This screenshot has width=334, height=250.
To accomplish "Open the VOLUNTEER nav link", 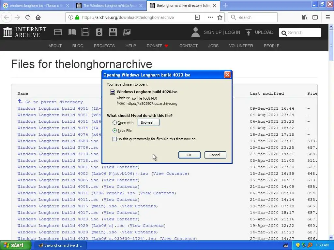I will (x=241, y=46).
